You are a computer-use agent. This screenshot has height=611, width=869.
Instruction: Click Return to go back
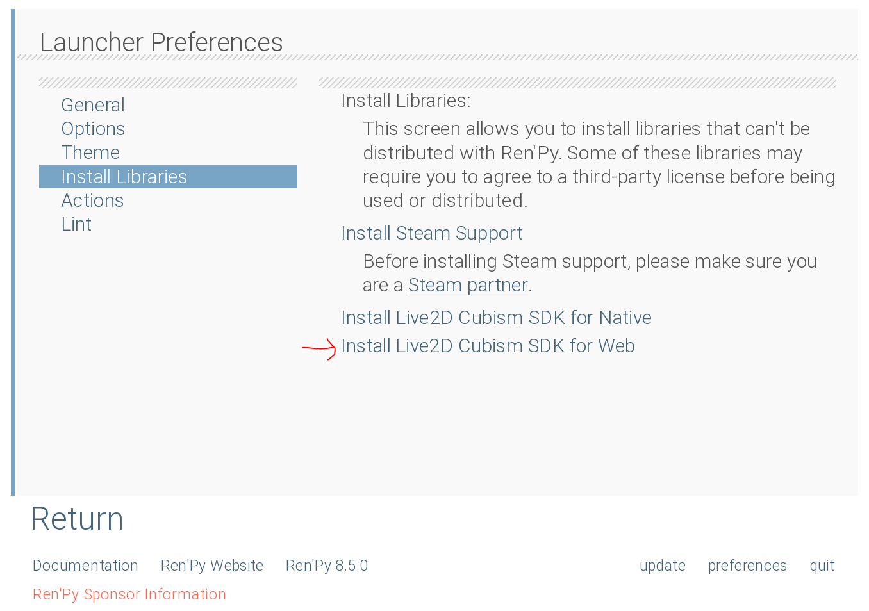(76, 519)
